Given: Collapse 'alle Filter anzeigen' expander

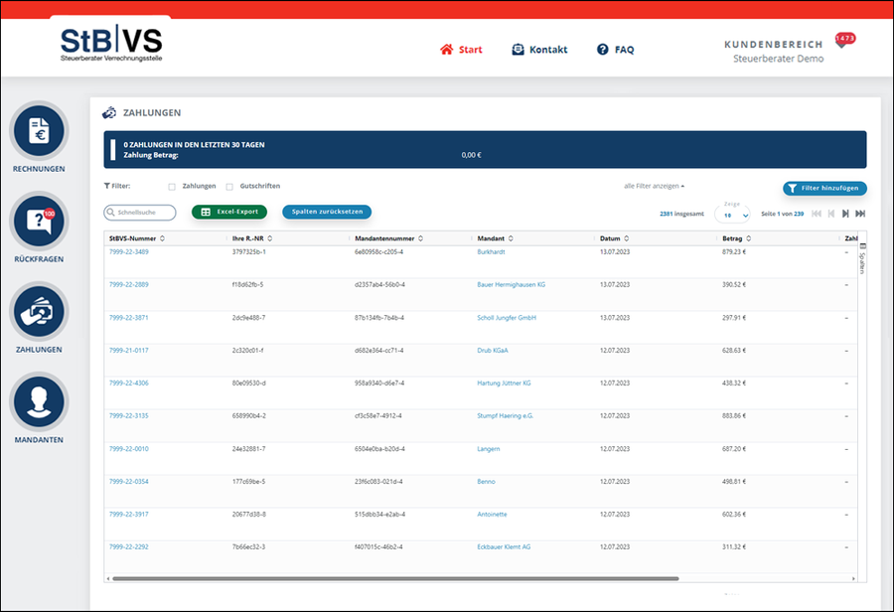Looking at the screenshot, I should tap(654, 186).
